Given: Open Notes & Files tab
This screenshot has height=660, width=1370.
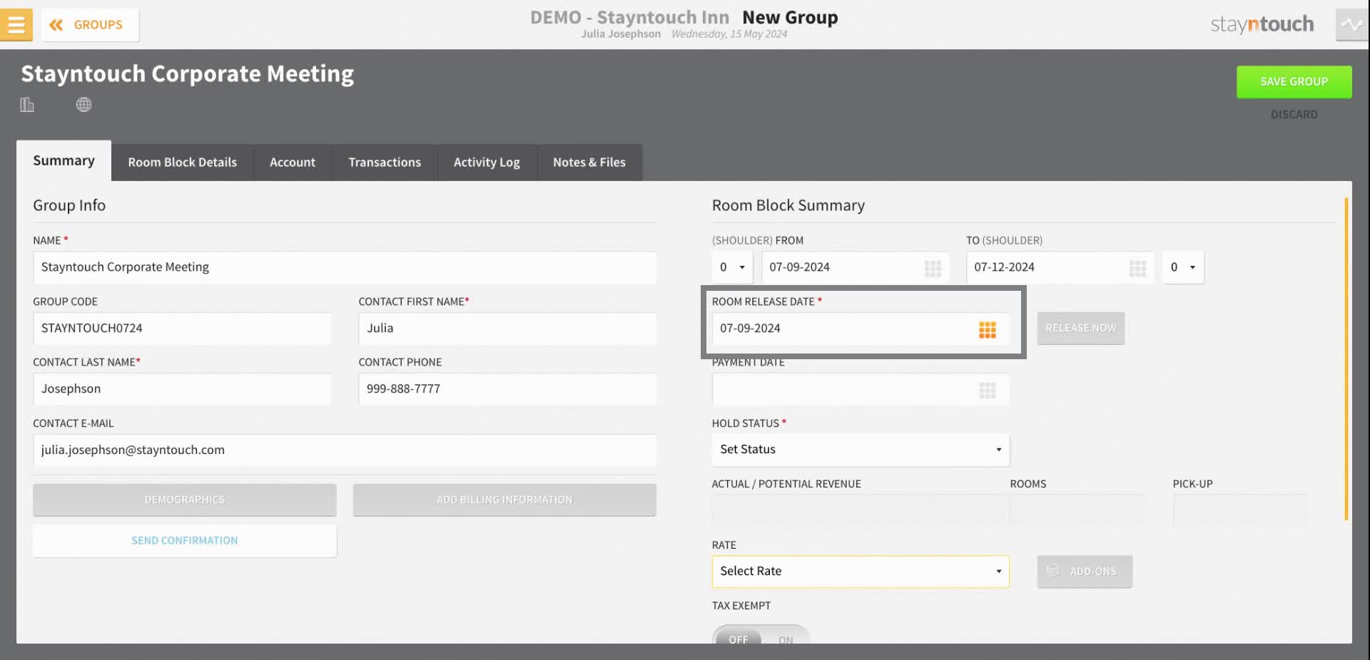Looking at the screenshot, I should point(589,163).
